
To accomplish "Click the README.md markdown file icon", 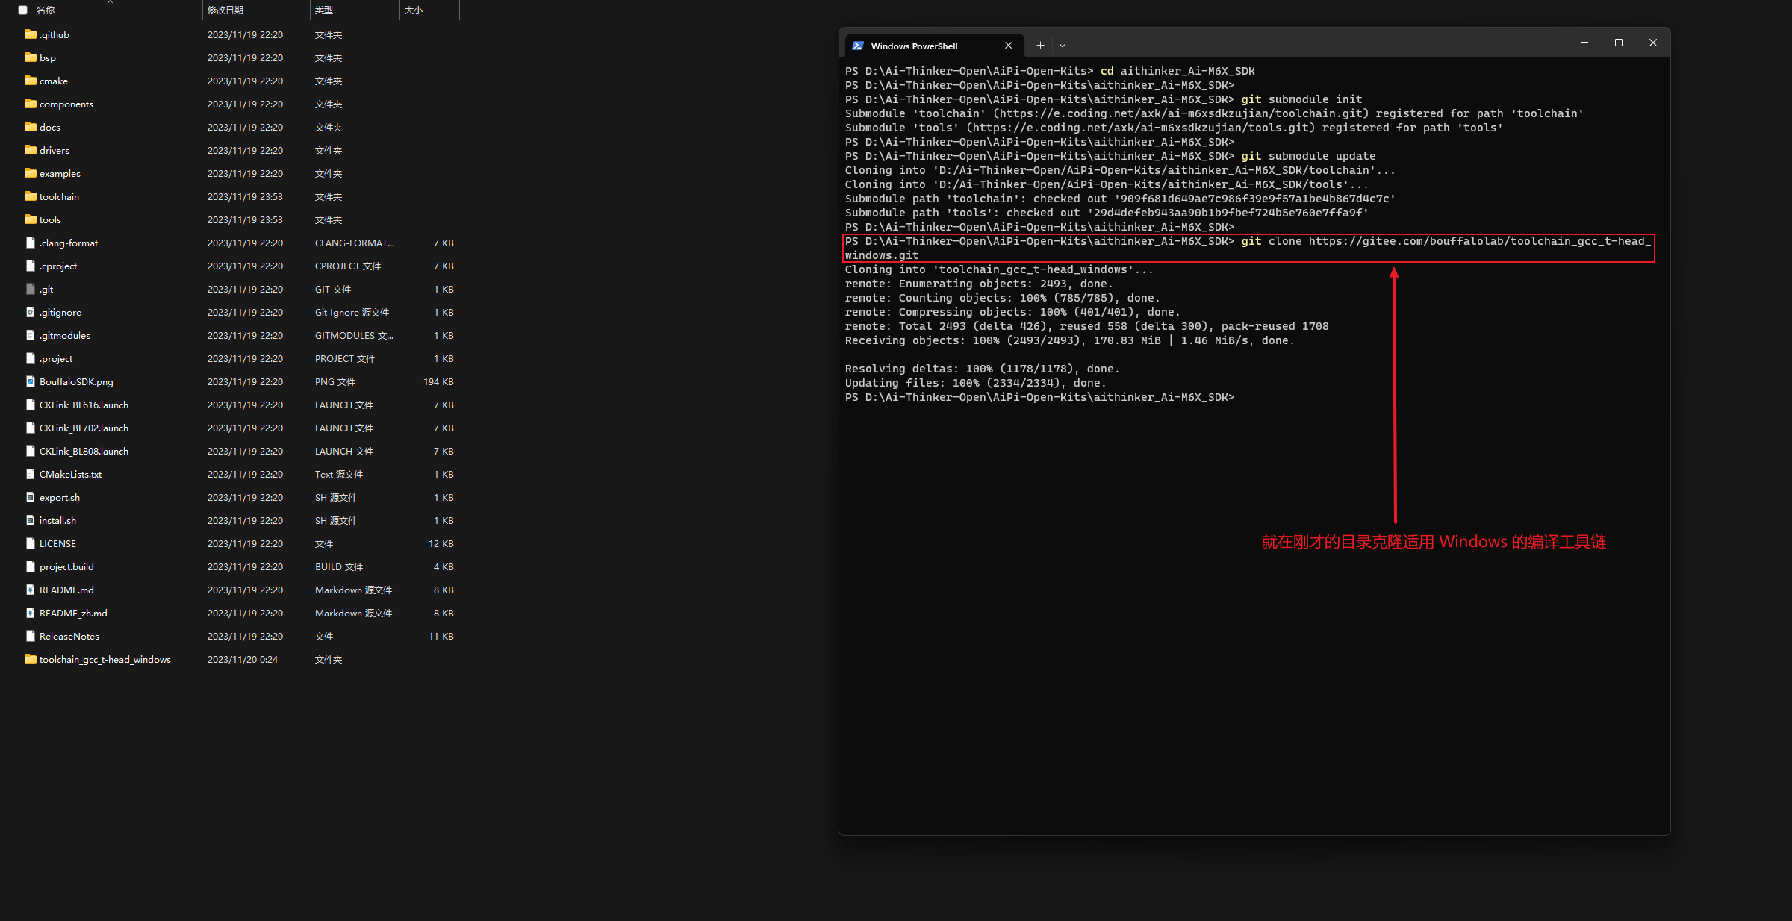I will pos(30,590).
